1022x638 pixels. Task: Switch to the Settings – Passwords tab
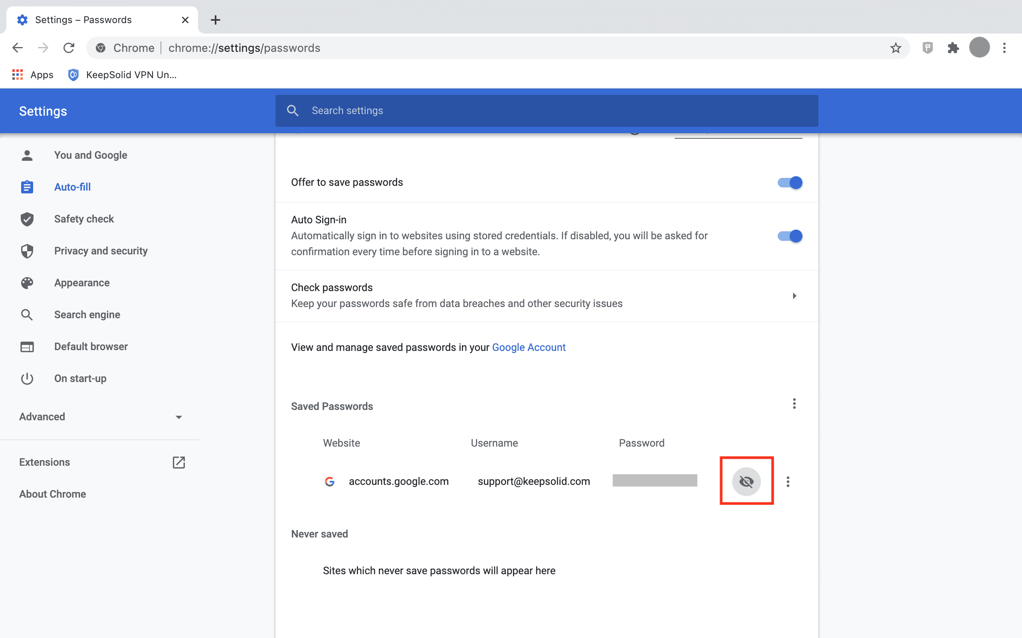[x=83, y=20]
